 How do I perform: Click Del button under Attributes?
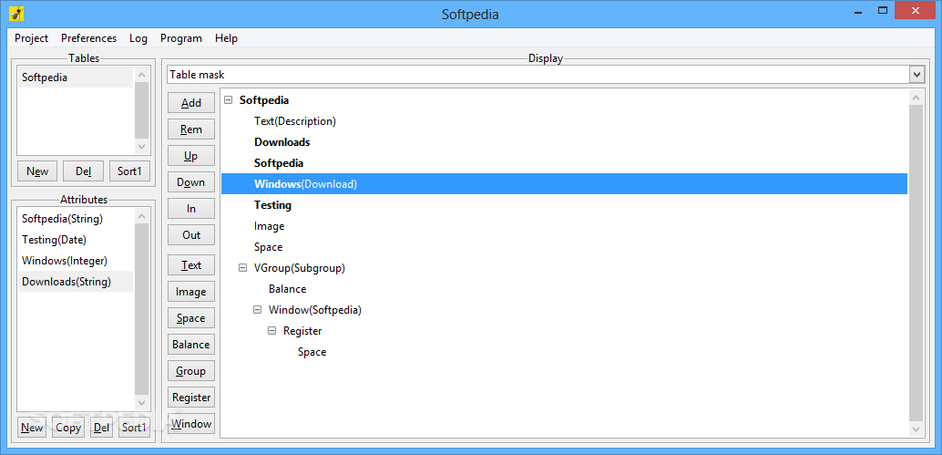[101, 428]
